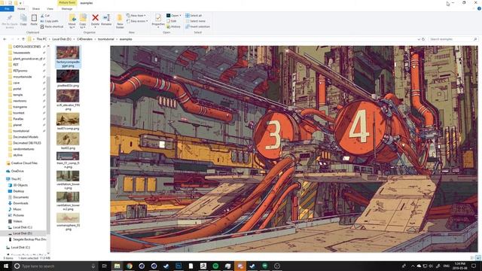Switch to the View ribbon tab
Image resolution: width=482 pixels, height=271 pixels.
[x=50, y=9]
